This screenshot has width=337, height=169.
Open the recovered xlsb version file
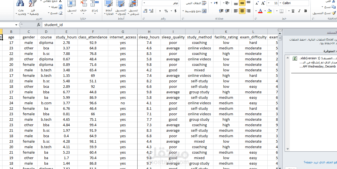coord(313,62)
